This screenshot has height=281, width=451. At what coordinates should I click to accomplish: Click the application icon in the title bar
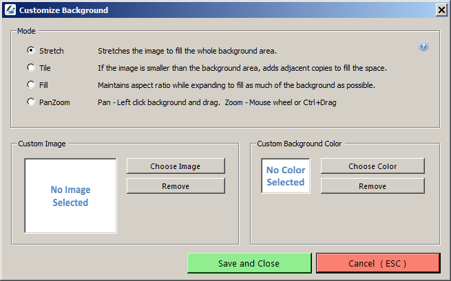point(10,10)
